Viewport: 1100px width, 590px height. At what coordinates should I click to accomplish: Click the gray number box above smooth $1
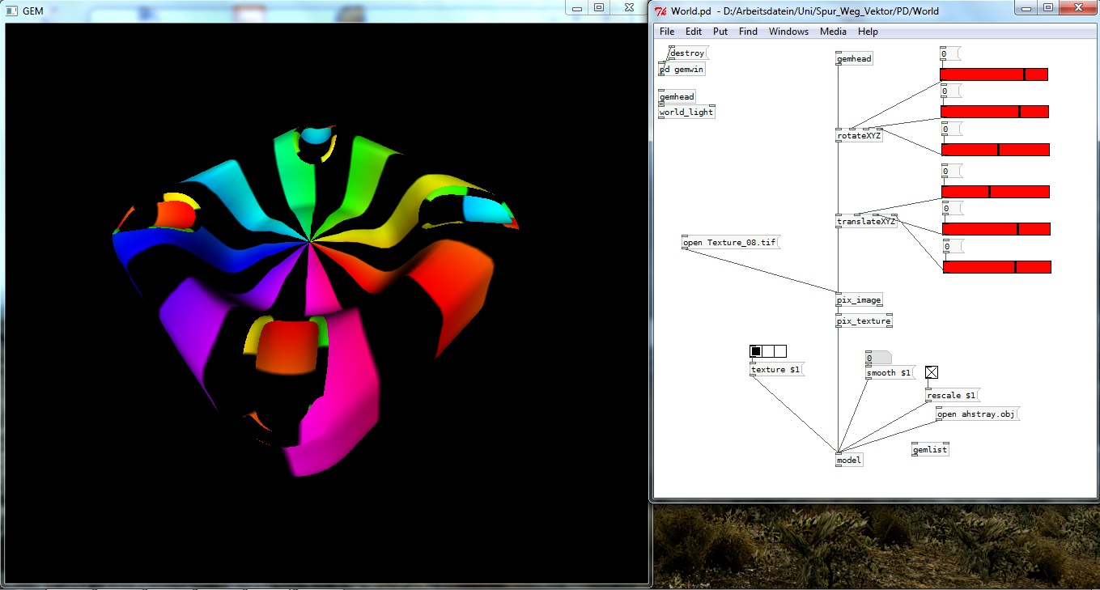point(877,358)
